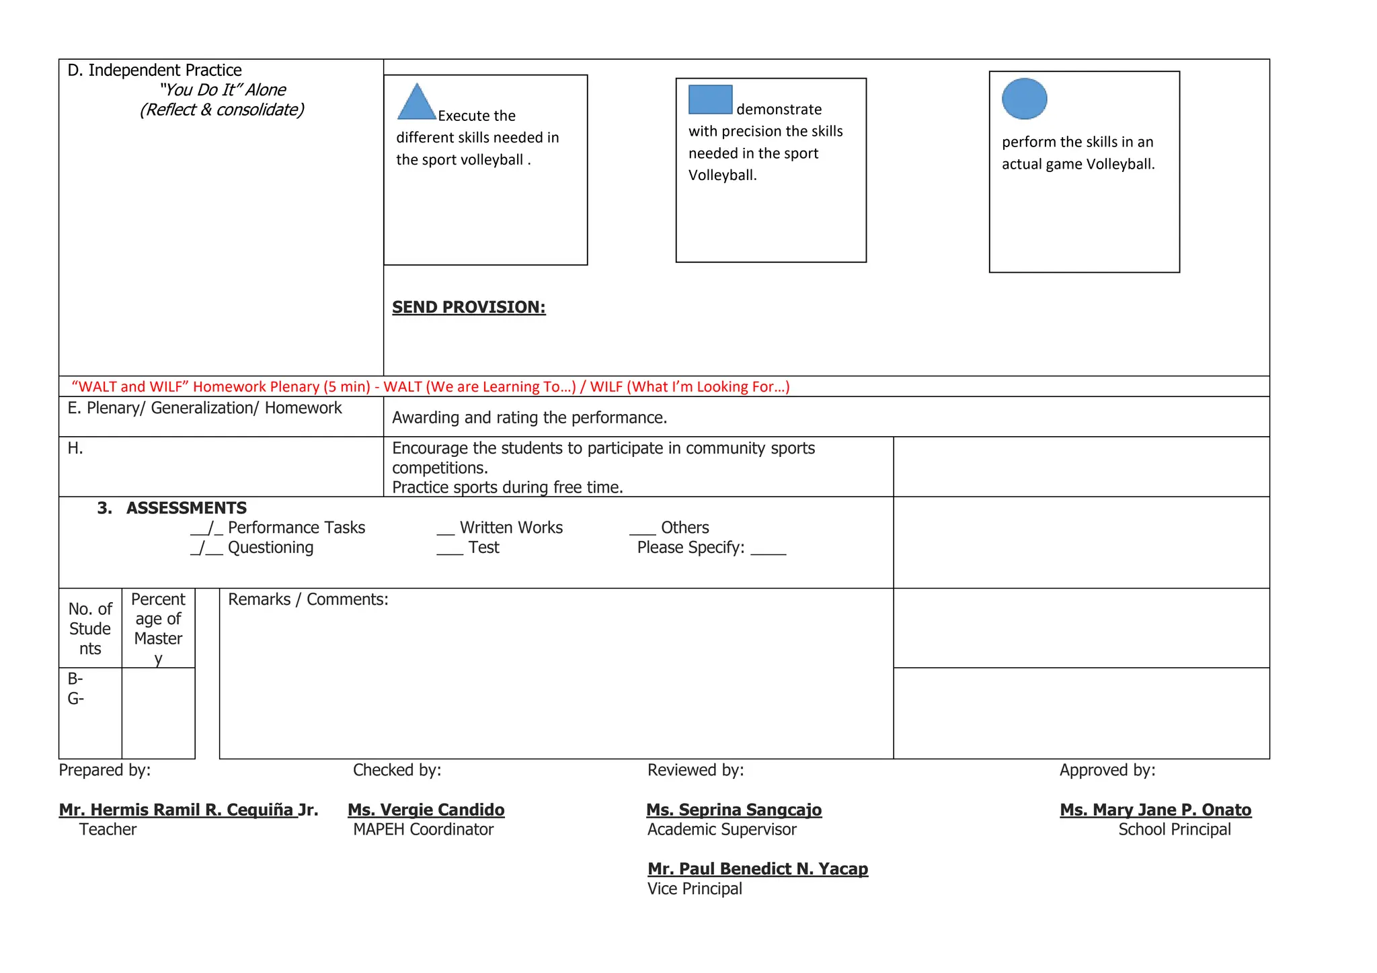The height and width of the screenshot is (973, 1377).
Task: Click Ms. Vergie Candido name
Action: [x=426, y=810]
